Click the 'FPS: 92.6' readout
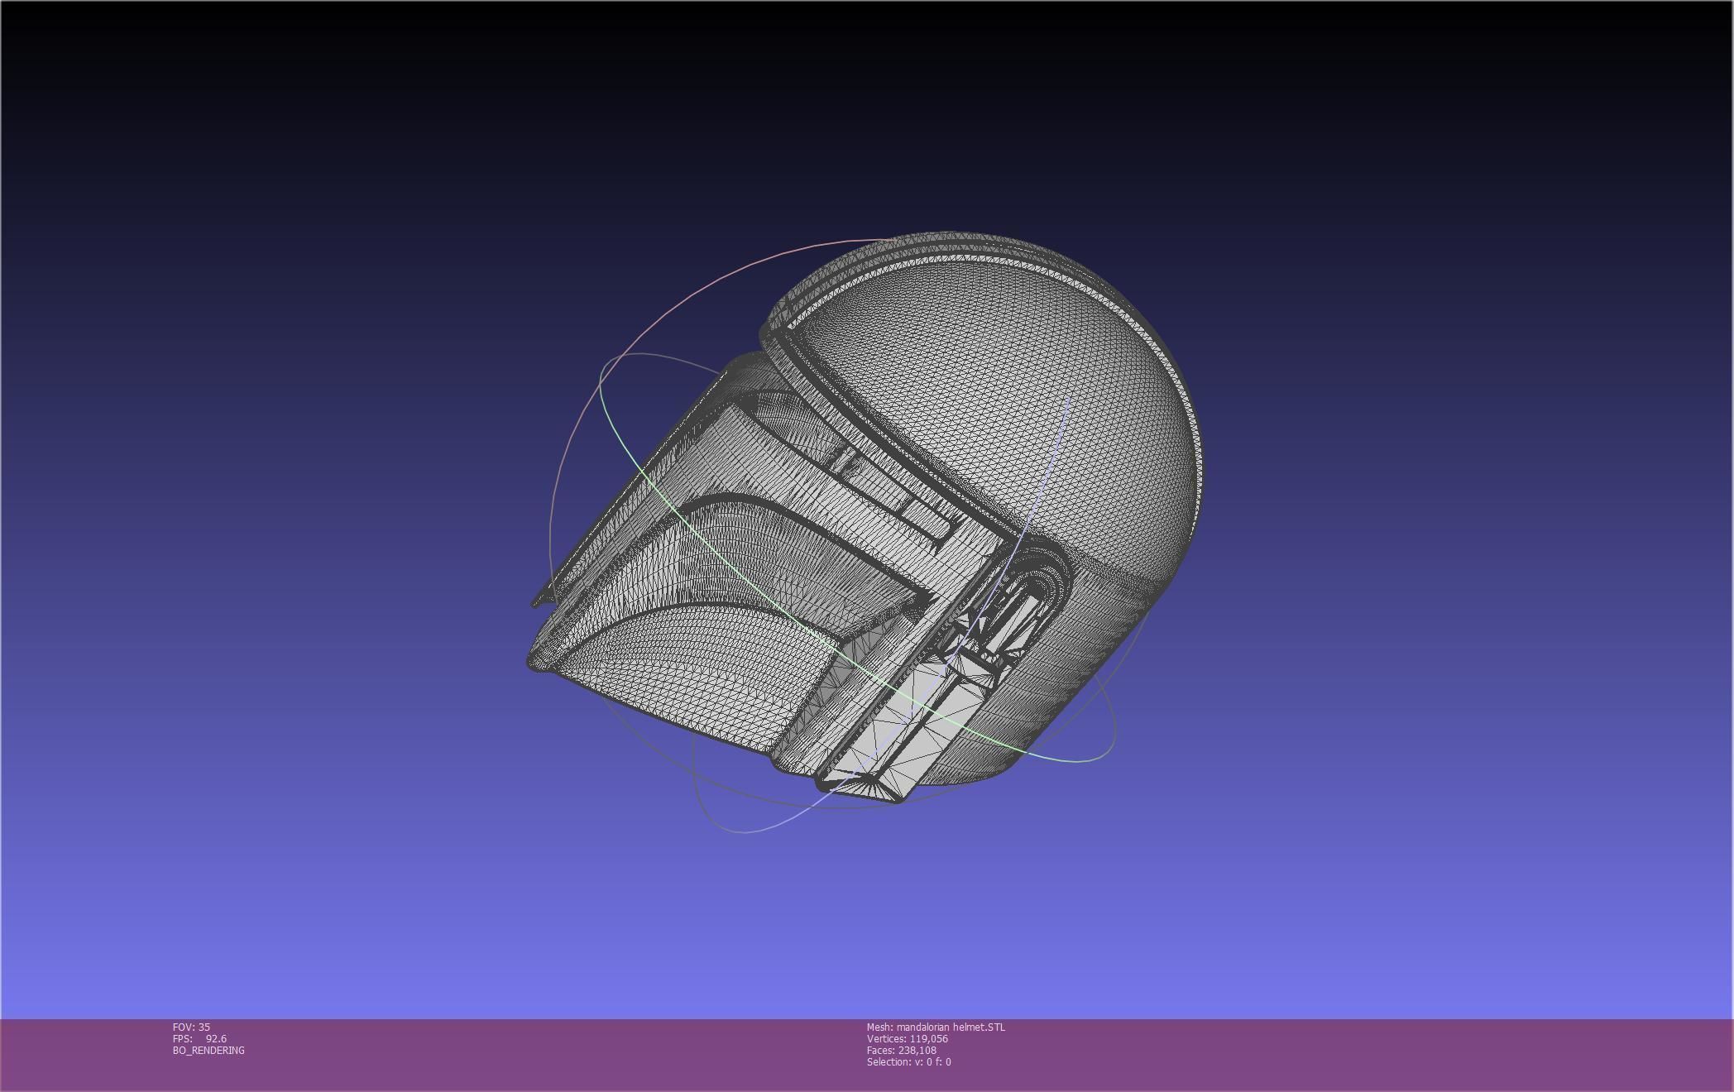This screenshot has width=1734, height=1092. tap(199, 1038)
